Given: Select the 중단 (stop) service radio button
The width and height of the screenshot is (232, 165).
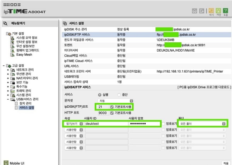Looking at the screenshot, I should tap(119, 95).
